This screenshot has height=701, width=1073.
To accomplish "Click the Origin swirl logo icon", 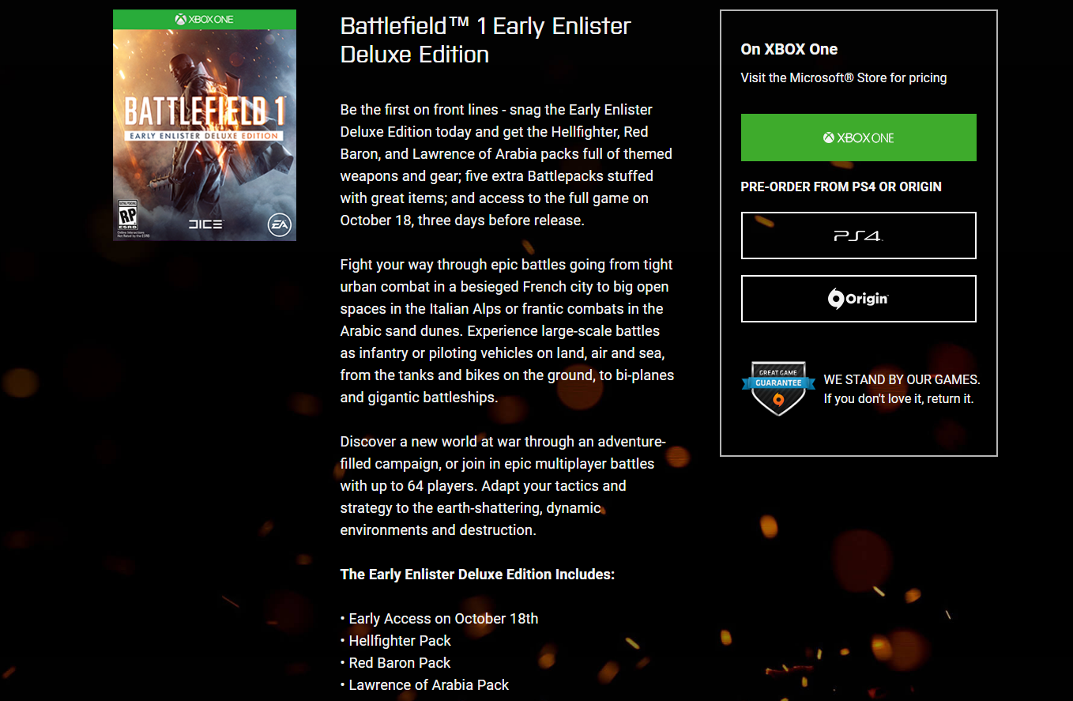I will [835, 299].
